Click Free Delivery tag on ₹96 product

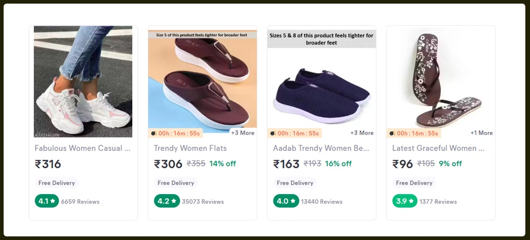(x=414, y=183)
